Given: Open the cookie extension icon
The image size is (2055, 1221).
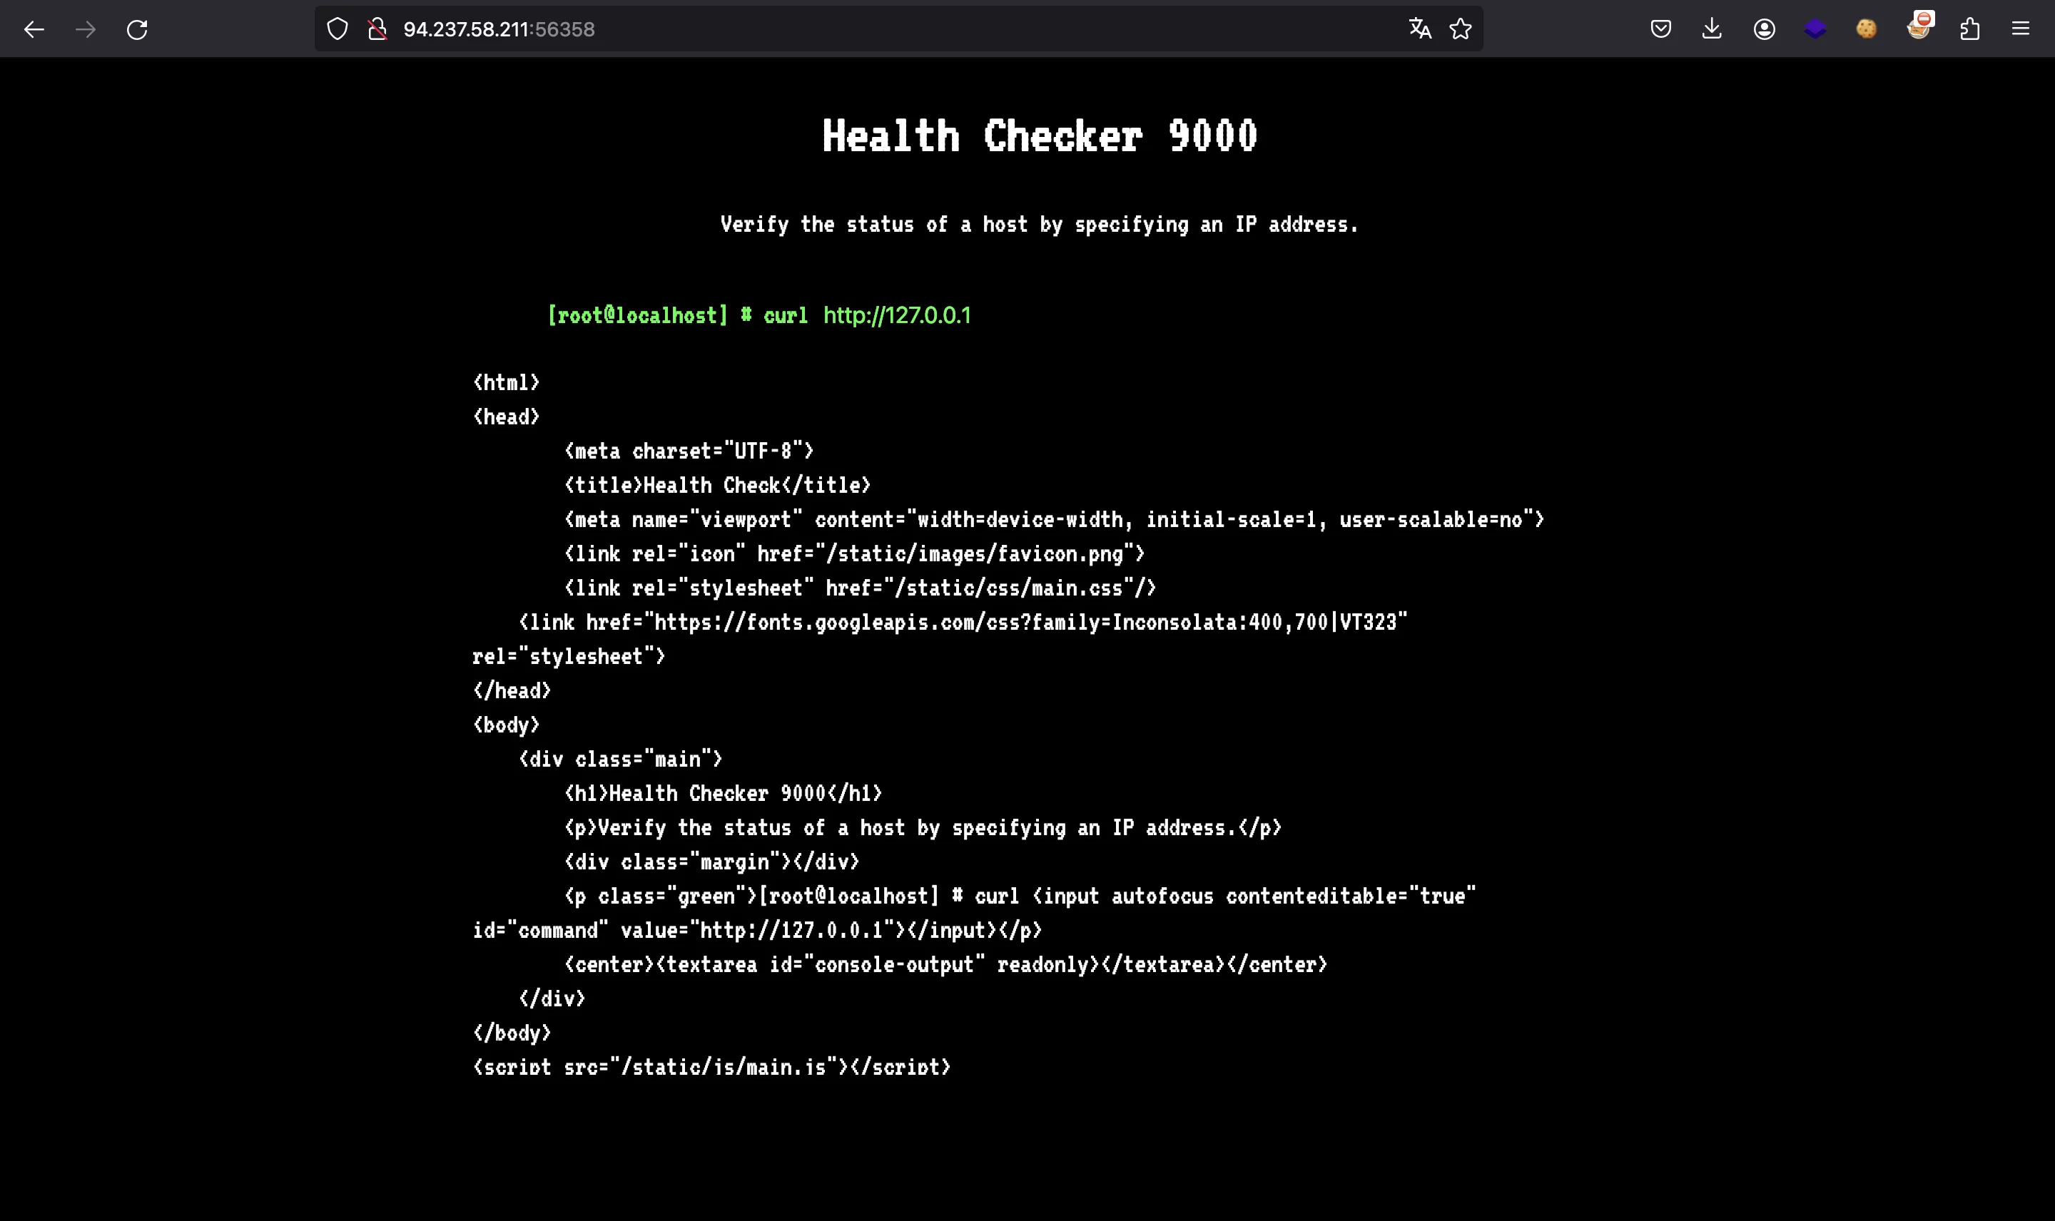Looking at the screenshot, I should tap(1867, 30).
